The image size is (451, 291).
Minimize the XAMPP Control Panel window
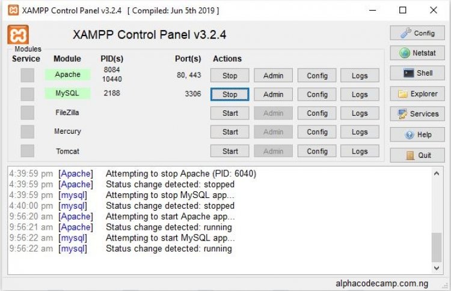click(x=372, y=10)
